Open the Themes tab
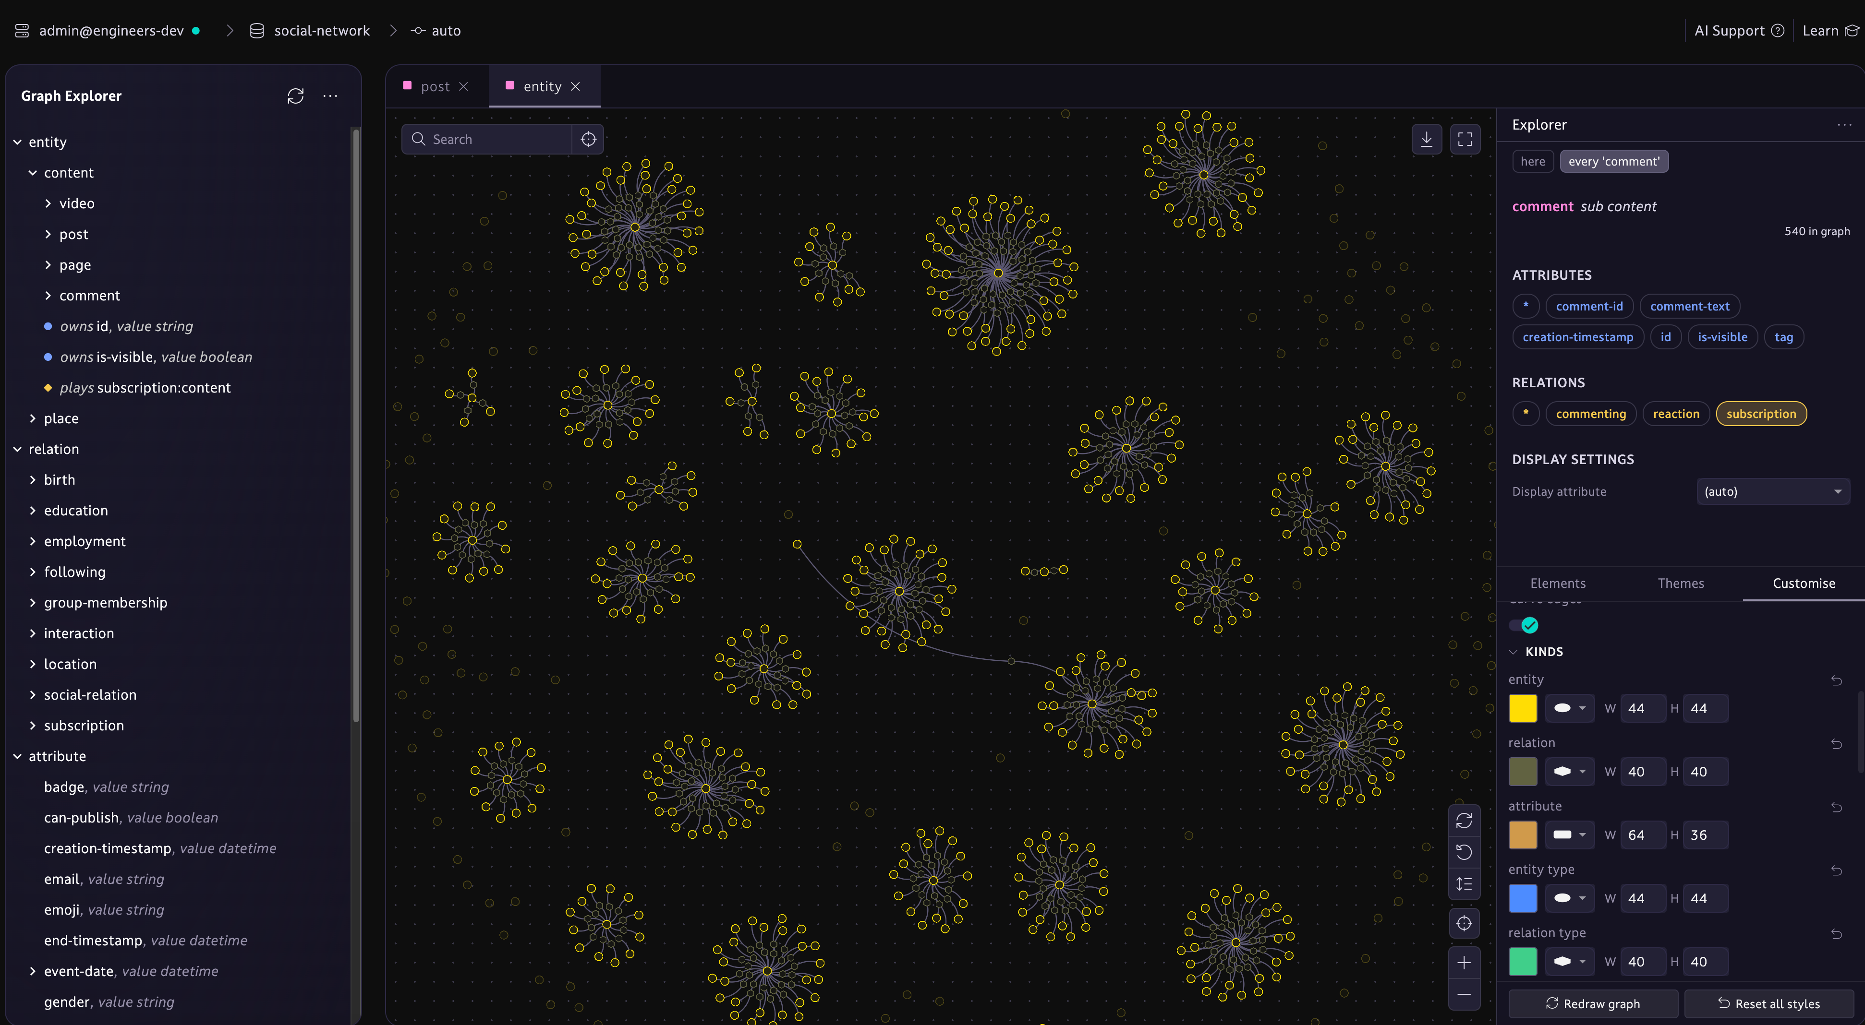1865x1025 pixels. (x=1681, y=583)
